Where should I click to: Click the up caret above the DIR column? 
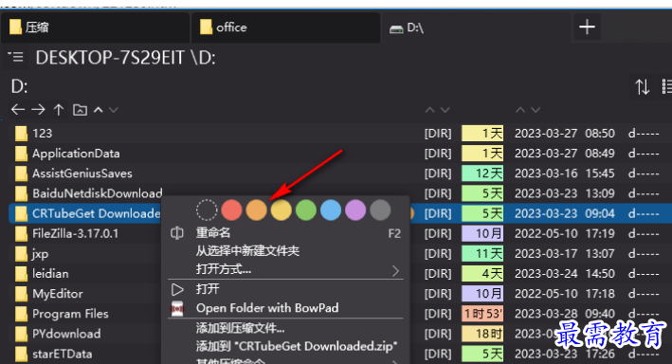(430, 110)
